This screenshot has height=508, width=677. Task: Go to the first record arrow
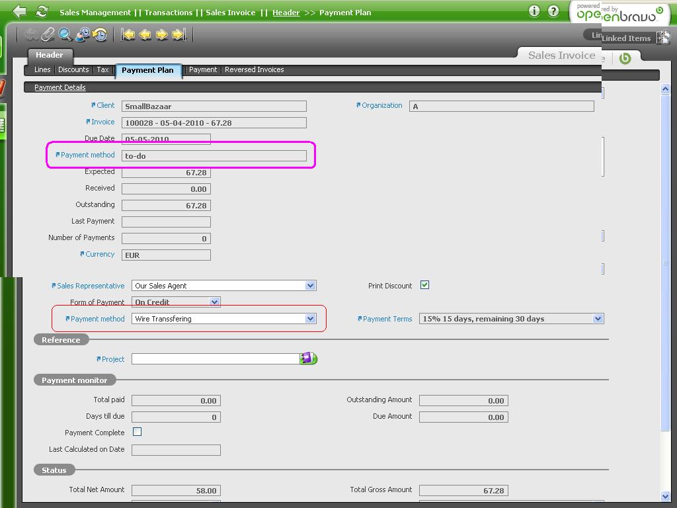coord(128,34)
